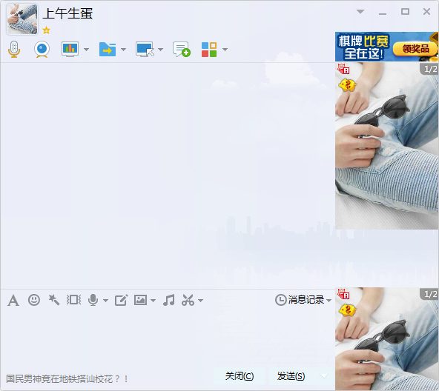
Task: Create a discussion group chat icon
Action: coord(182,50)
